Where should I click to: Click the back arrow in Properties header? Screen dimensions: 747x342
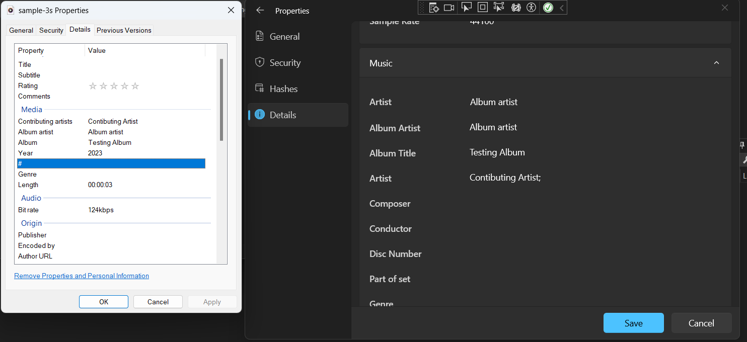(x=260, y=10)
